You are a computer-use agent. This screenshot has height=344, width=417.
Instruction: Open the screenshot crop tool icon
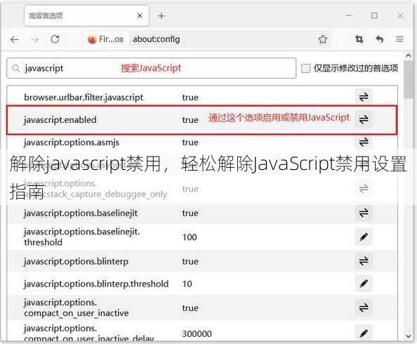[359, 39]
